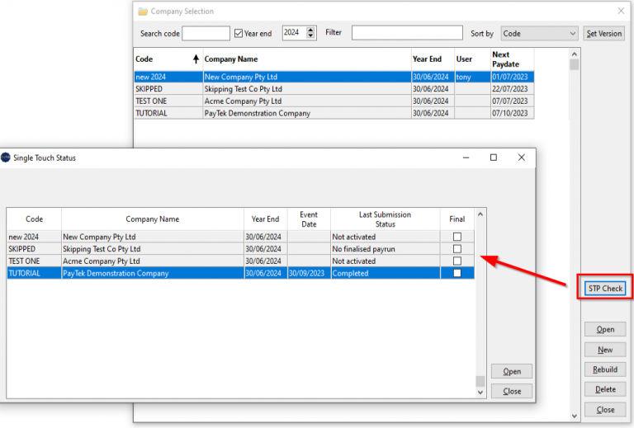This screenshot has height=428, width=634.
Task: Click the Set Version button
Action: (x=603, y=34)
